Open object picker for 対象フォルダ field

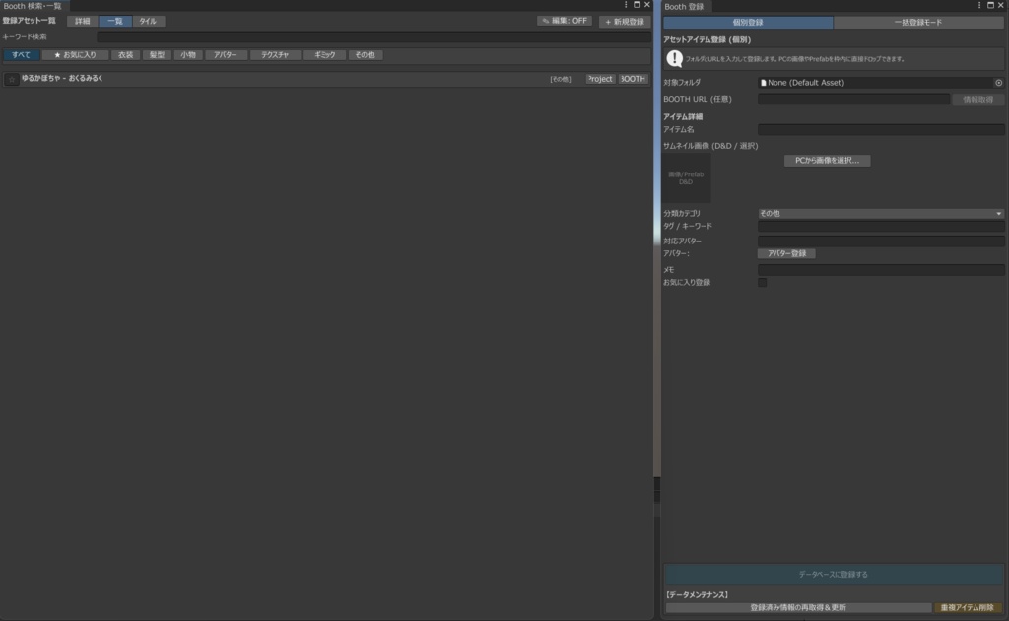click(999, 83)
